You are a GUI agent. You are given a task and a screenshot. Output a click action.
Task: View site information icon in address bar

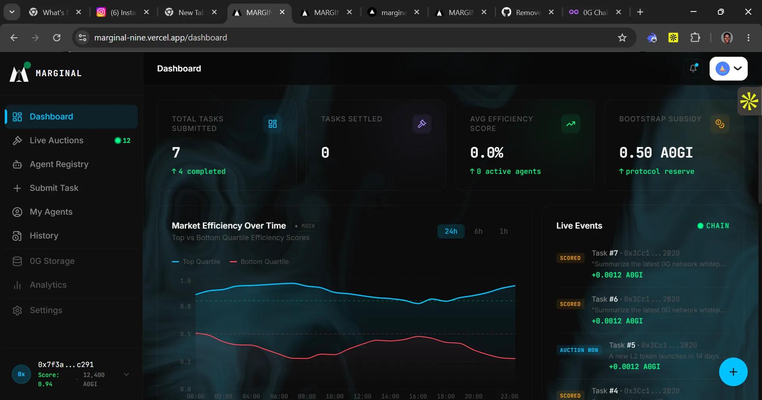(x=83, y=38)
